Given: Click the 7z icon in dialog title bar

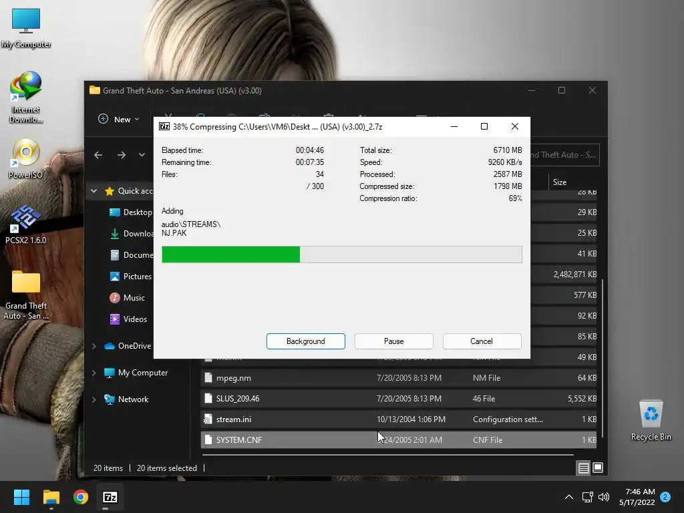Looking at the screenshot, I should coord(164,126).
